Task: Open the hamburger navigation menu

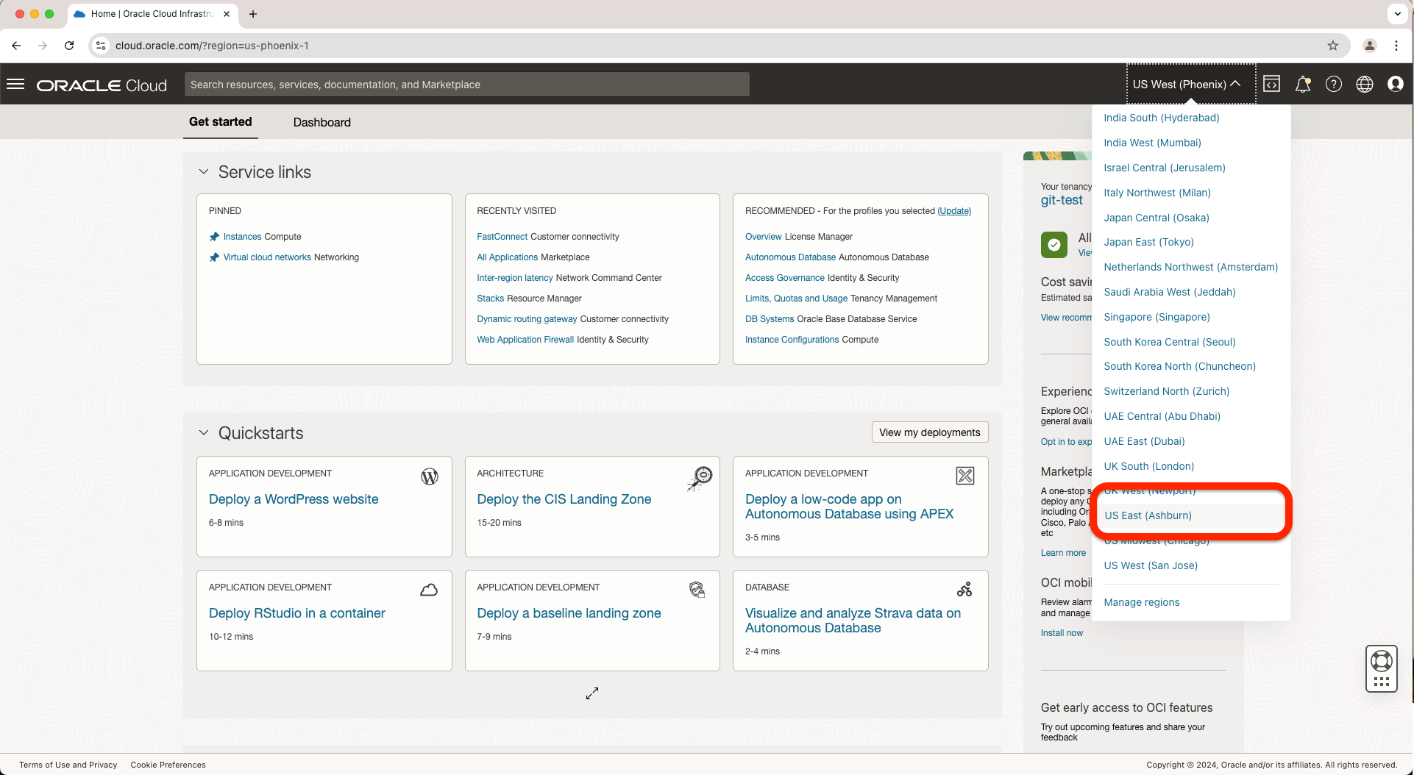Action: 15,85
